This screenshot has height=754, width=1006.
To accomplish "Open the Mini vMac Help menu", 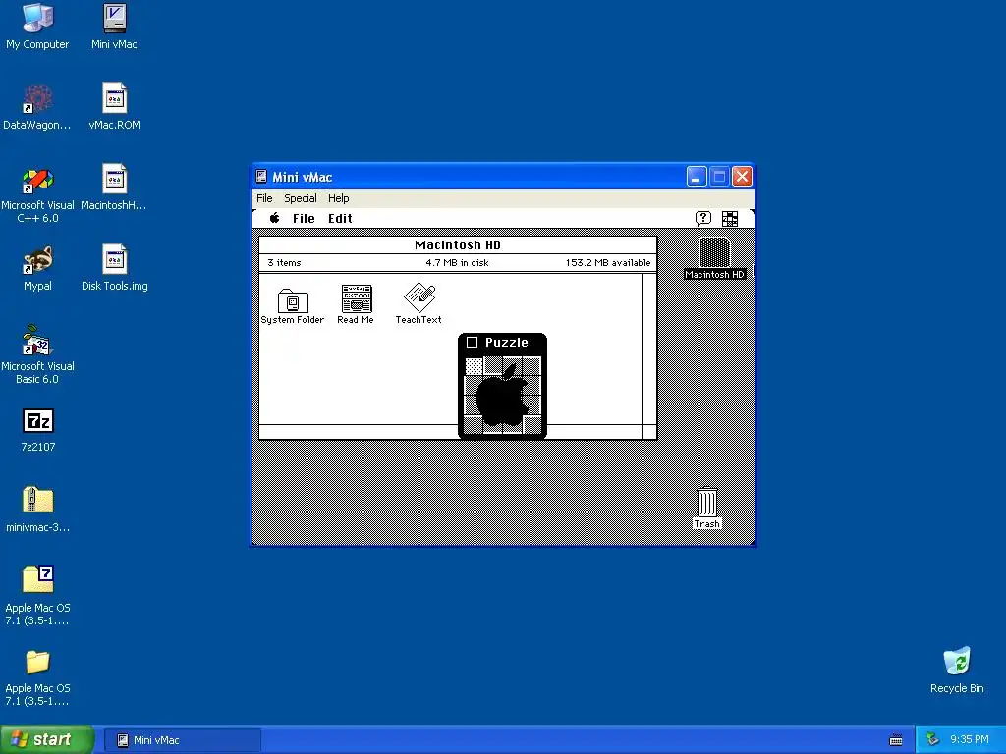I will (339, 198).
